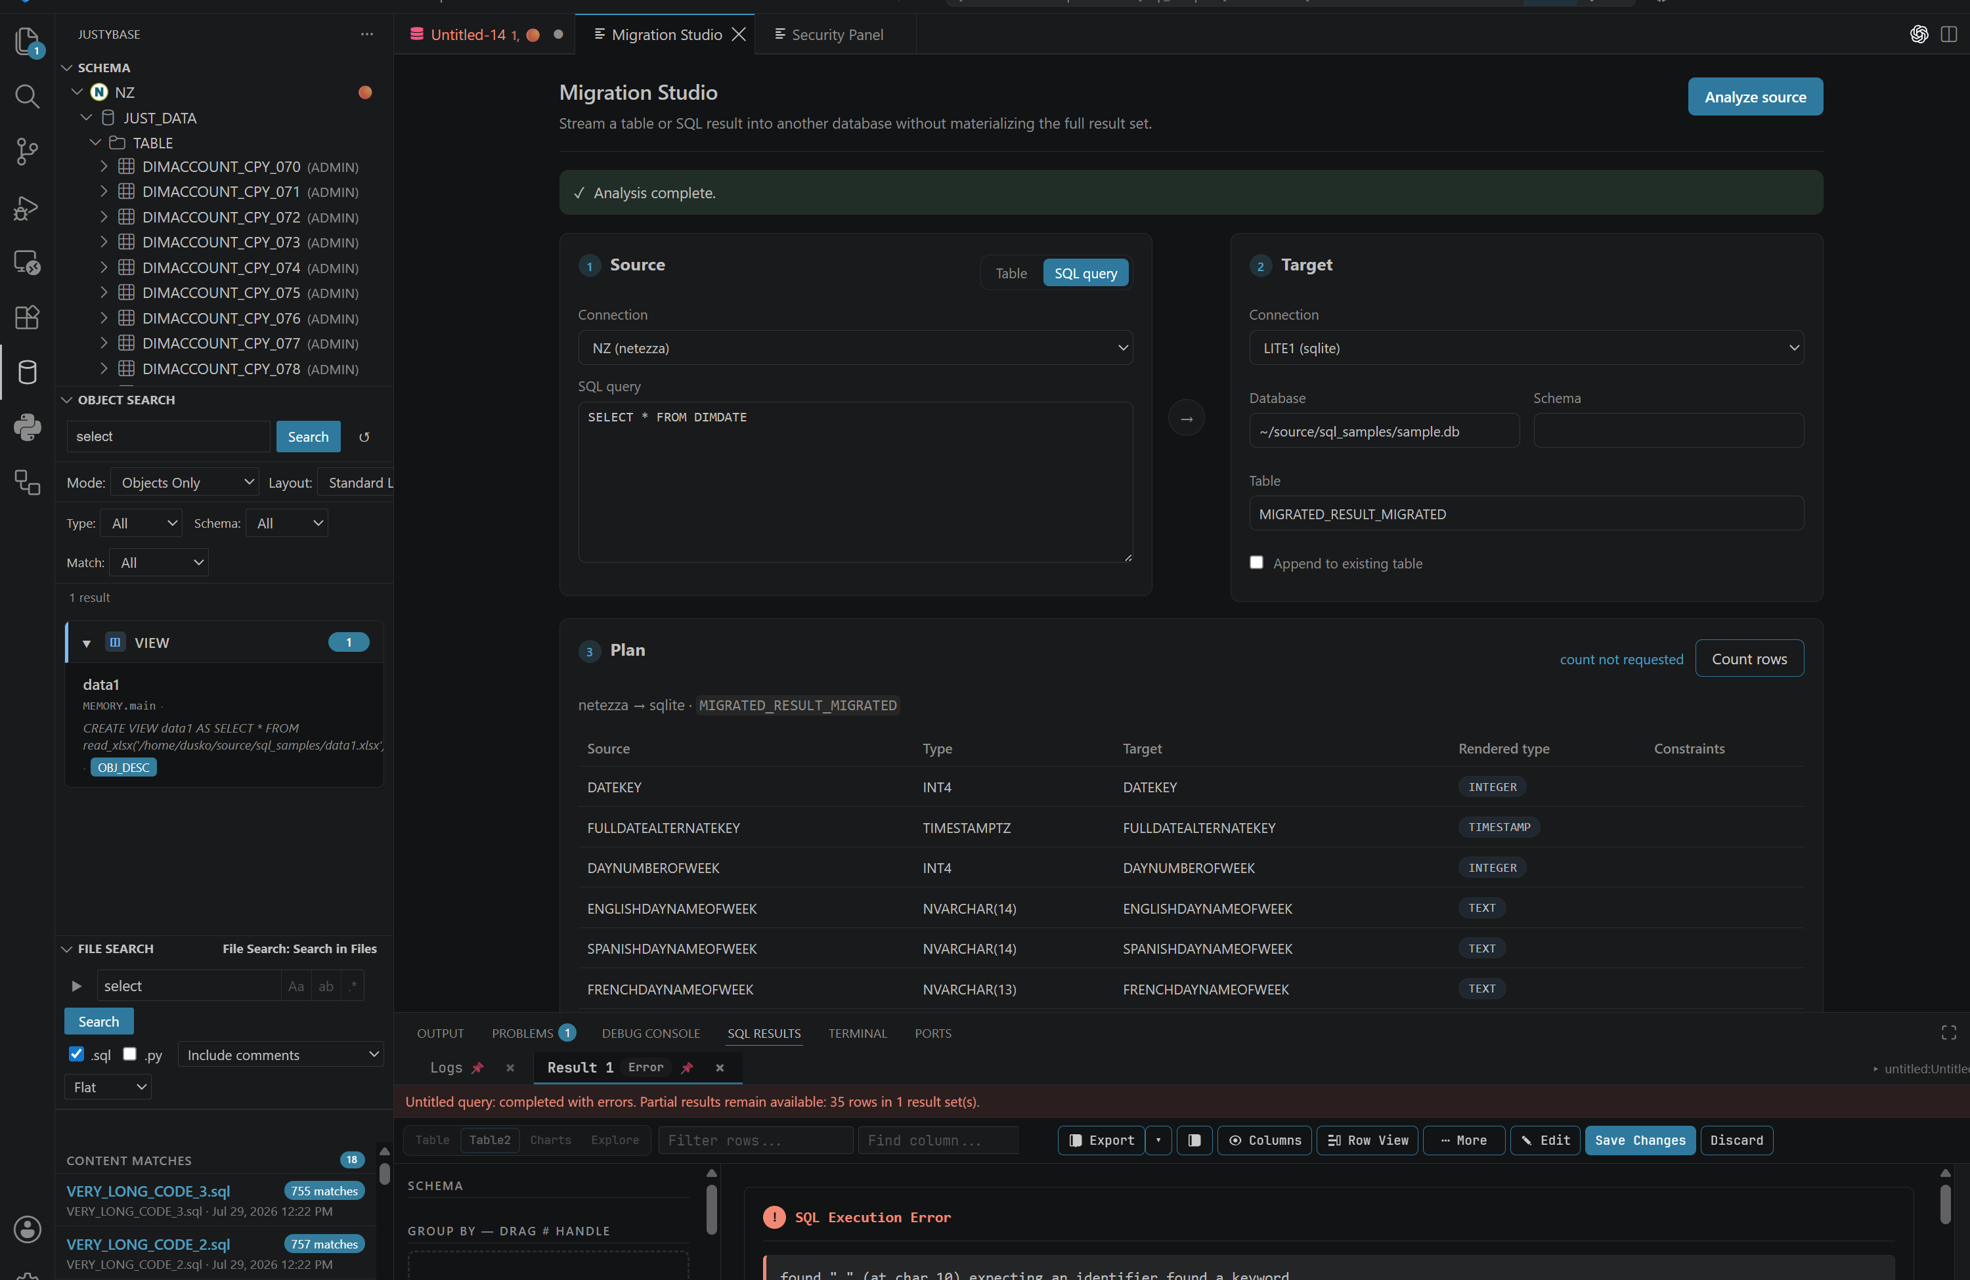Toggle regex .* search option
Viewport: 1970px width, 1280px height.
353,987
